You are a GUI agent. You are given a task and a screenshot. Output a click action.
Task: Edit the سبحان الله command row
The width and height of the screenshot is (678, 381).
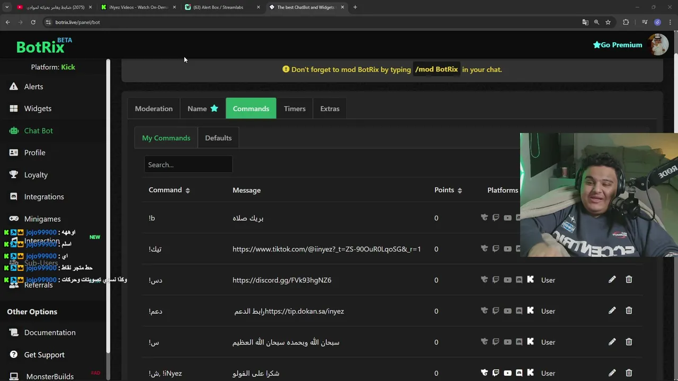point(612,342)
